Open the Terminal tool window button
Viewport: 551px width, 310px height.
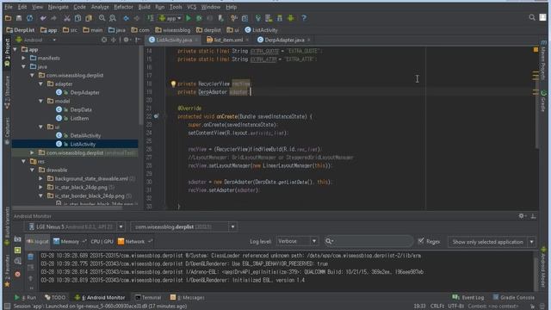(x=148, y=298)
